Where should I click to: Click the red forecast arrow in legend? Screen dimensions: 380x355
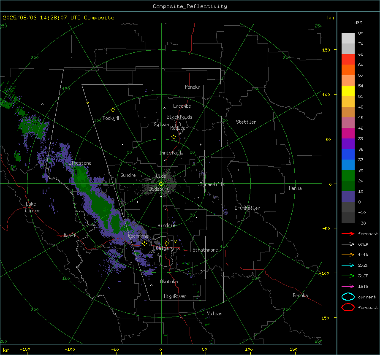[x=348, y=233]
